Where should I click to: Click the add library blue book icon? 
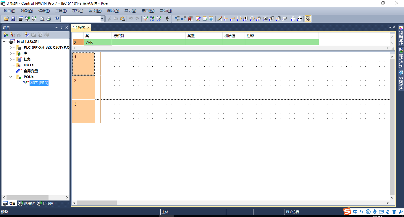(x=27, y=35)
